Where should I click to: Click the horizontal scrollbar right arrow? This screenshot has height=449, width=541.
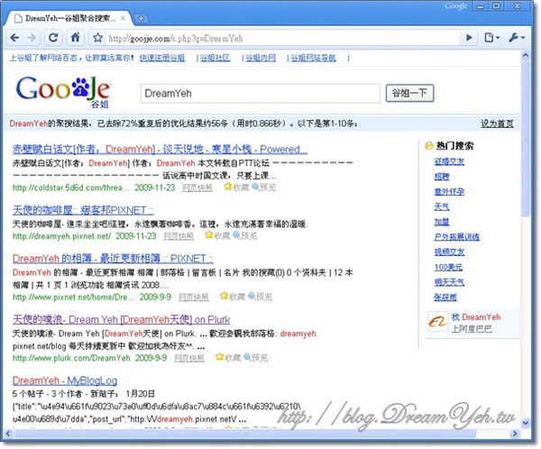pos(515,433)
